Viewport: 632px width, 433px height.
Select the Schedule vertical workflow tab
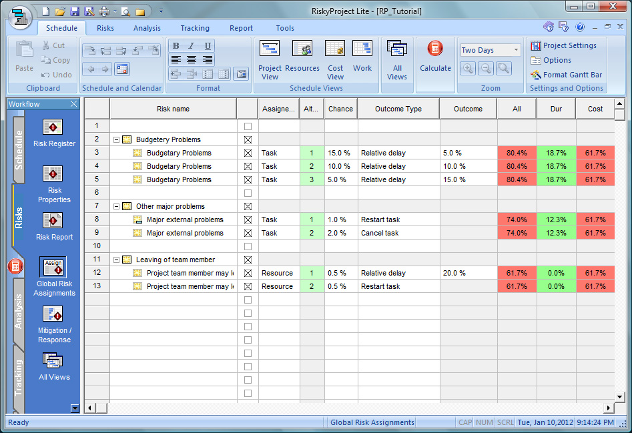(x=19, y=150)
